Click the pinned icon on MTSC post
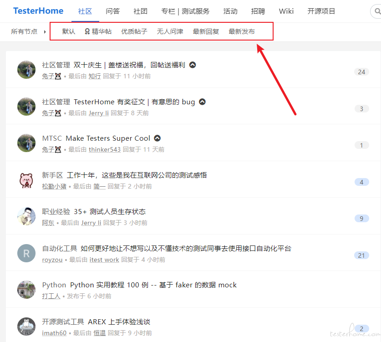381x342 pixels. 157,138
